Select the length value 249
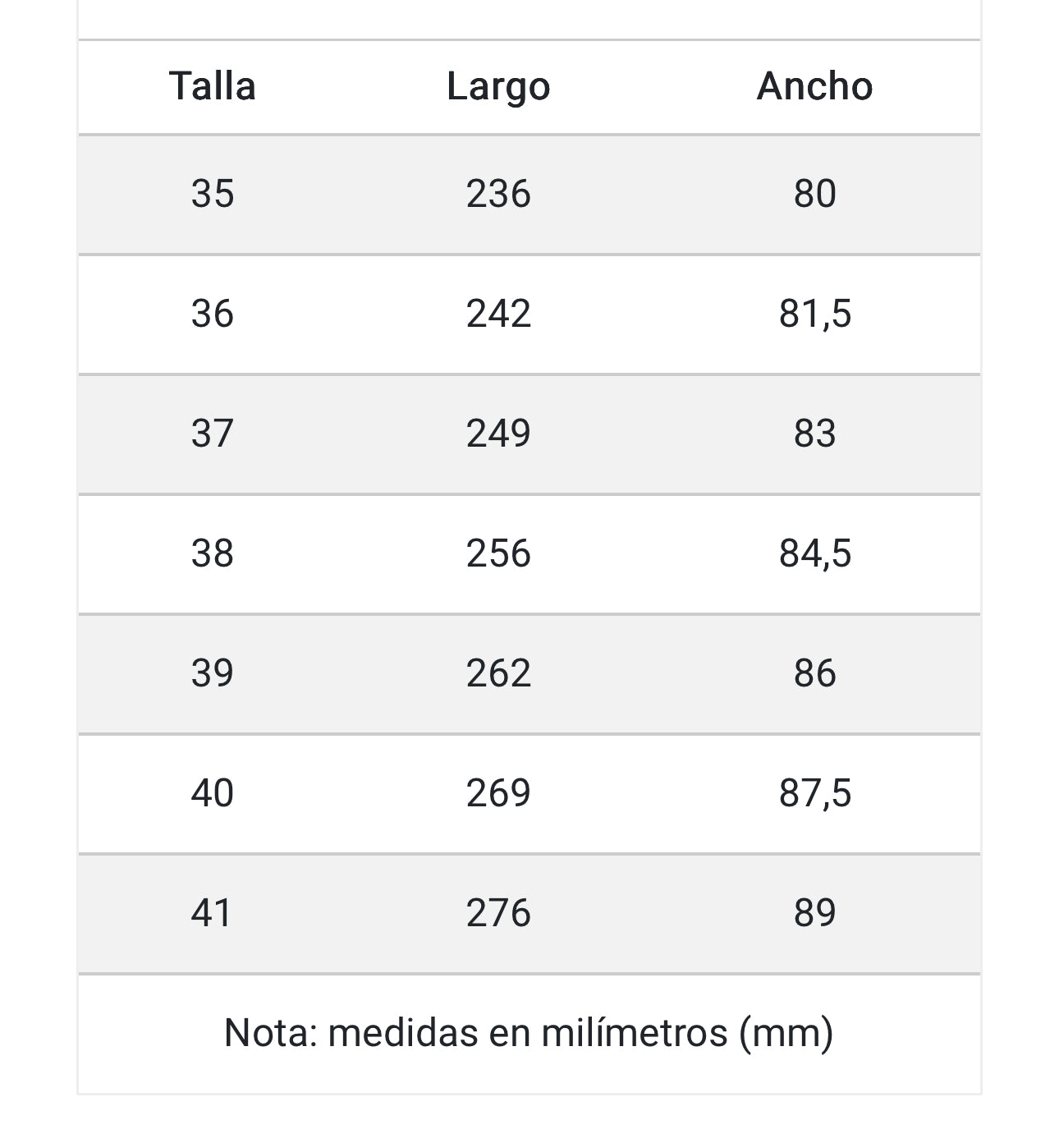This screenshot has width=1059, height=1143. [x=498, y=434]
